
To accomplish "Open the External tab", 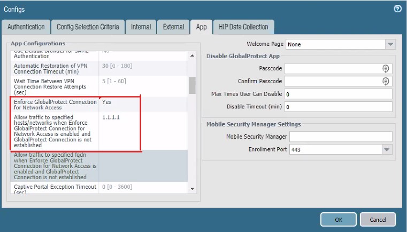I will pos(173,27).
